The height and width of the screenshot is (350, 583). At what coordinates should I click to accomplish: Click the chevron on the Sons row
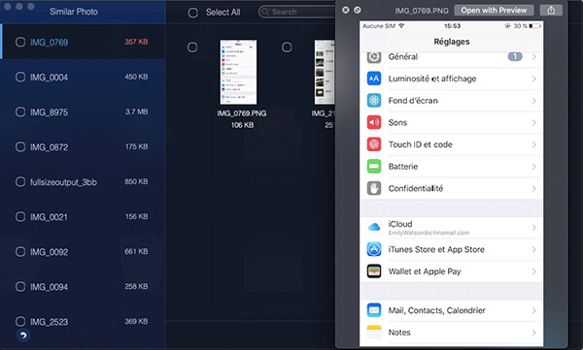point(533,122)
